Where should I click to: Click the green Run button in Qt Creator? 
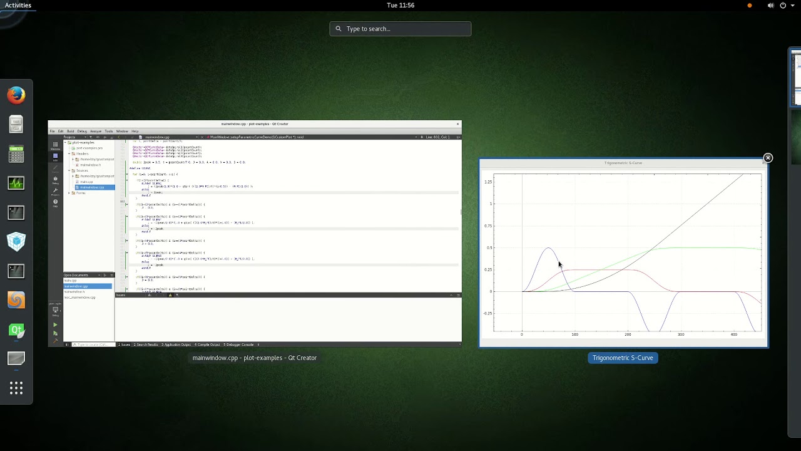click(55, 325)
